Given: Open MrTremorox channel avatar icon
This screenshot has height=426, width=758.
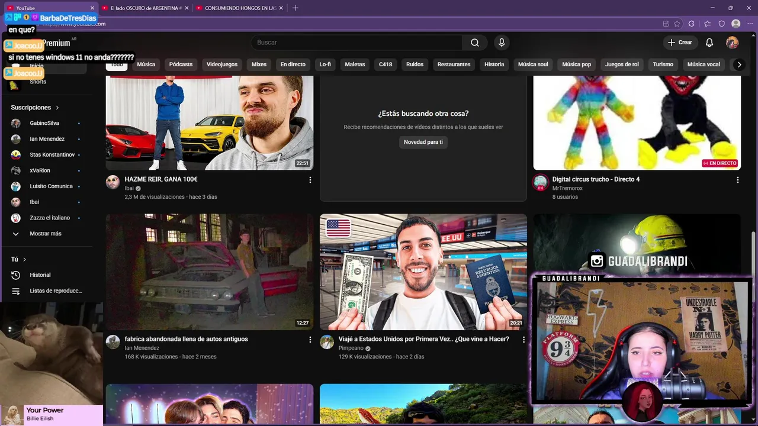Looking at the screenshot, I should click(x=540, y=182).
